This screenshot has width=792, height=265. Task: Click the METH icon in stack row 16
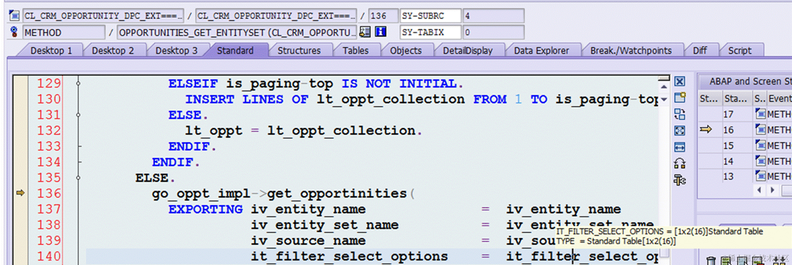pos(760,129)
